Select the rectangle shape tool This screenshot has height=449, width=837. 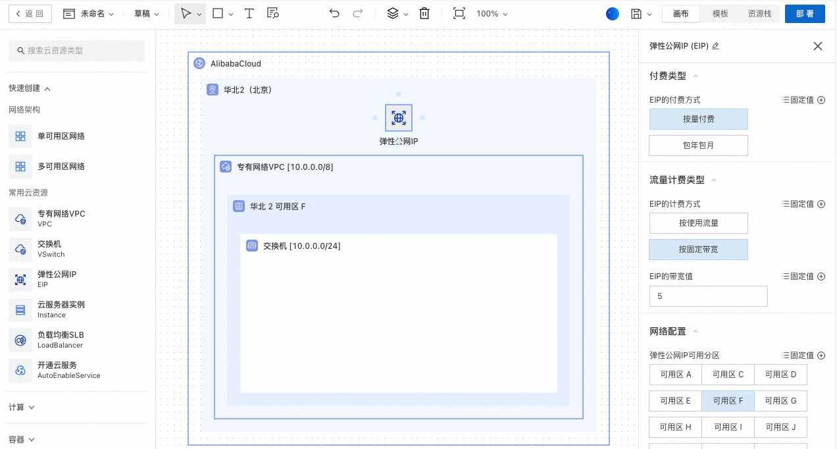click(x=218, y=14)
